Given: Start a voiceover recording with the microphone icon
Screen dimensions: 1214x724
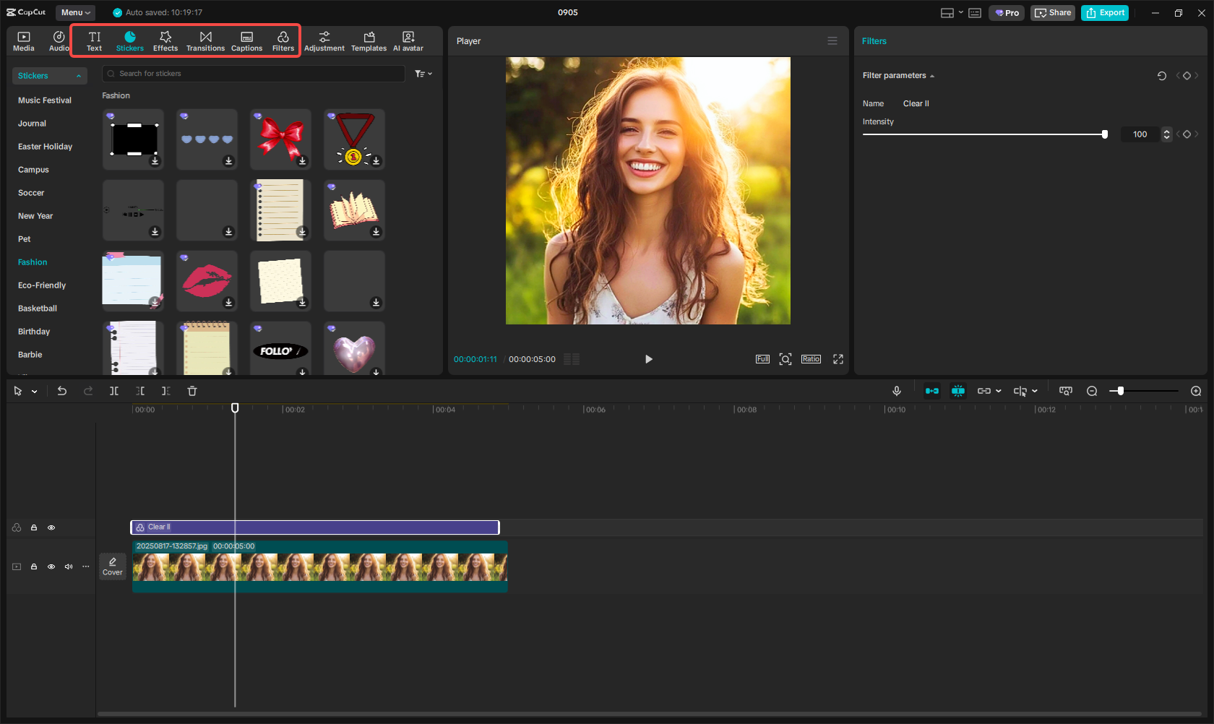Looking at the screenshot, I should pyautogui.click(x=896, y=391).
